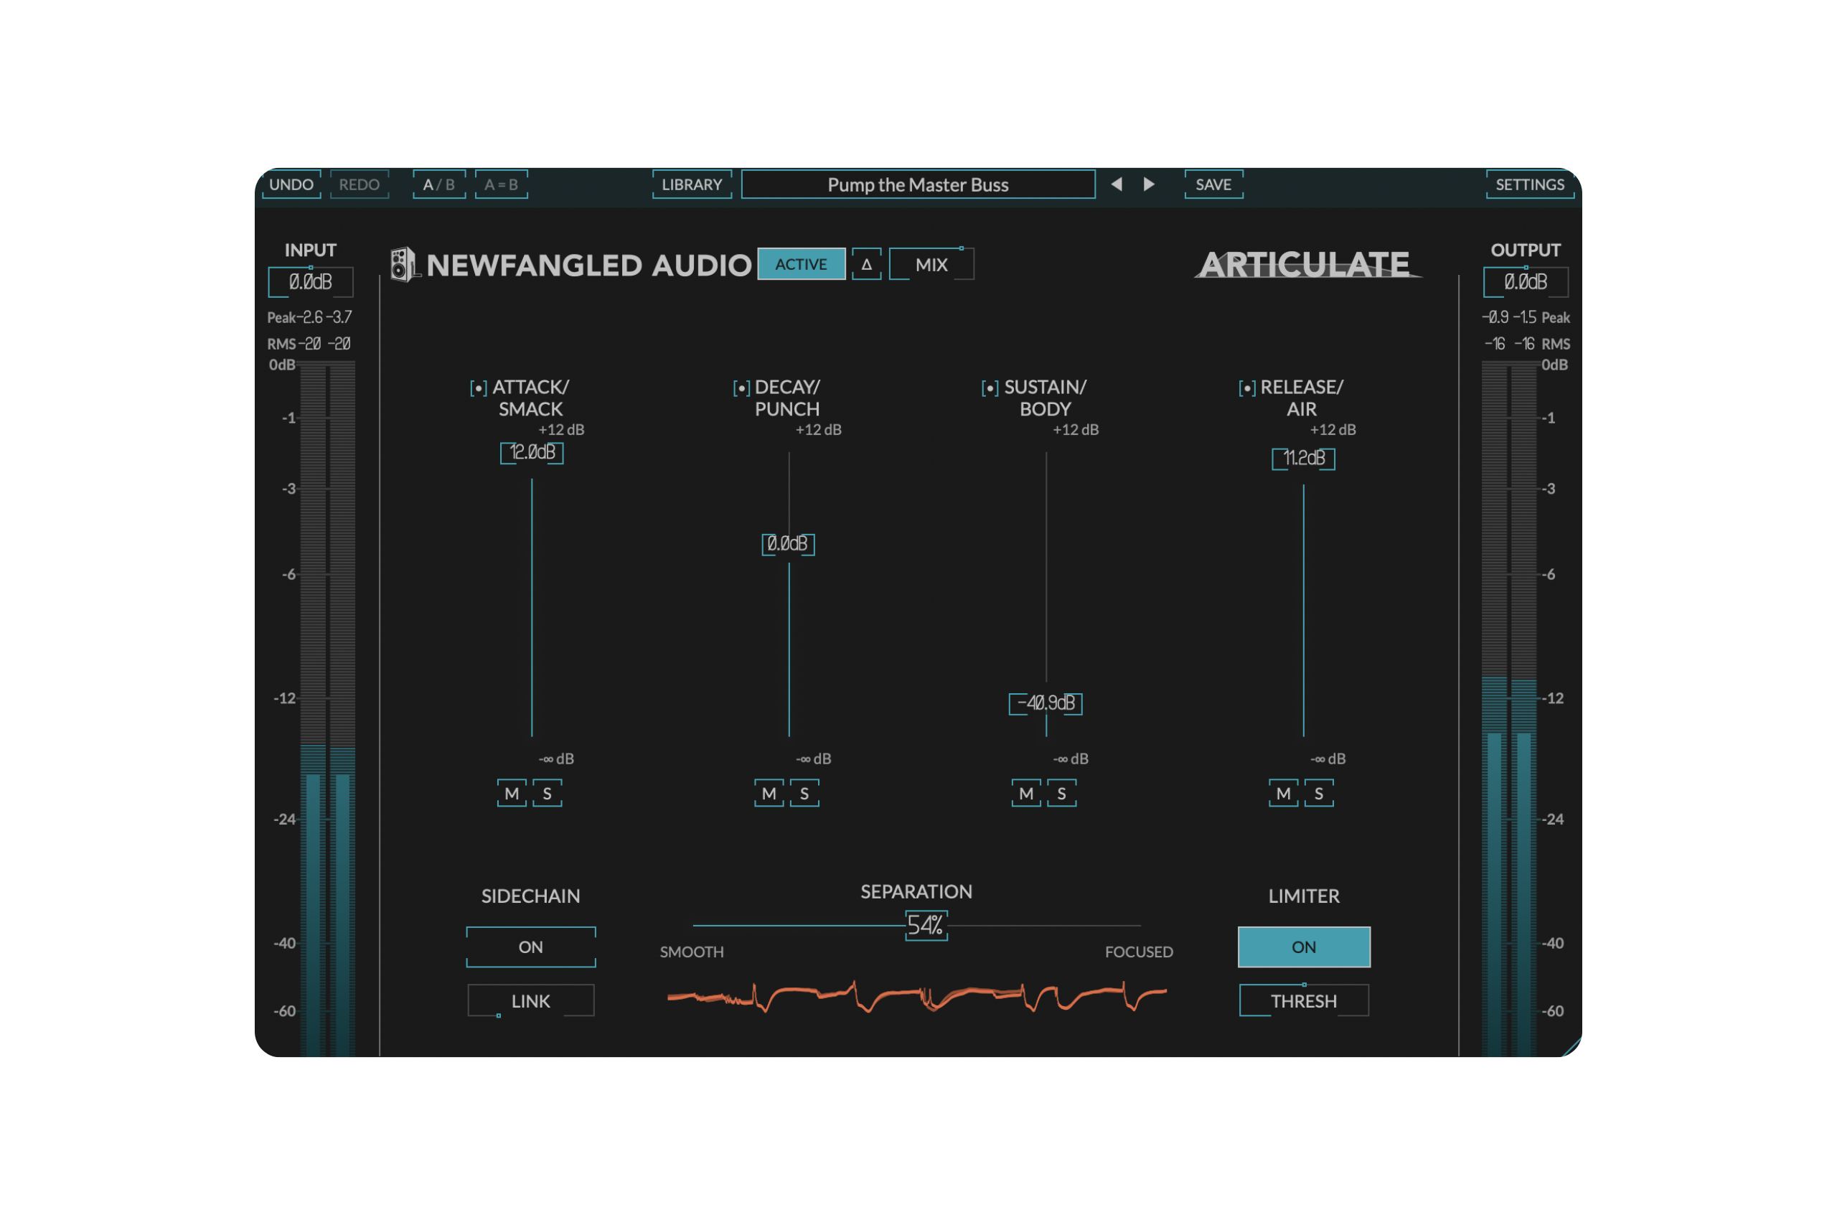
Task: Click the Newfangled Audio speaker logo icon
Action: [x=405, y=264]
